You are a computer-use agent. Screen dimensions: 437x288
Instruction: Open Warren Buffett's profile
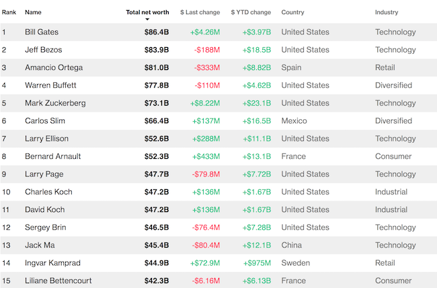50,85
